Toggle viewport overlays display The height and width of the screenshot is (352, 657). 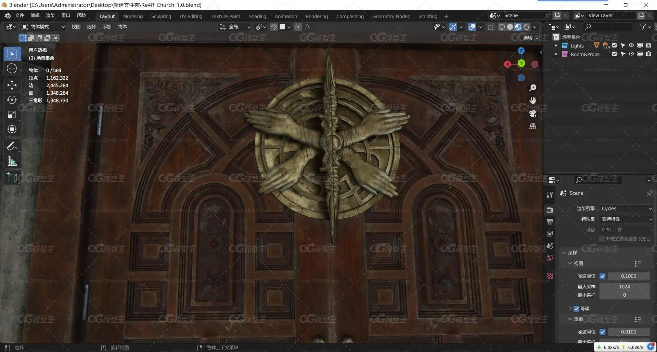tap(472, 27)
